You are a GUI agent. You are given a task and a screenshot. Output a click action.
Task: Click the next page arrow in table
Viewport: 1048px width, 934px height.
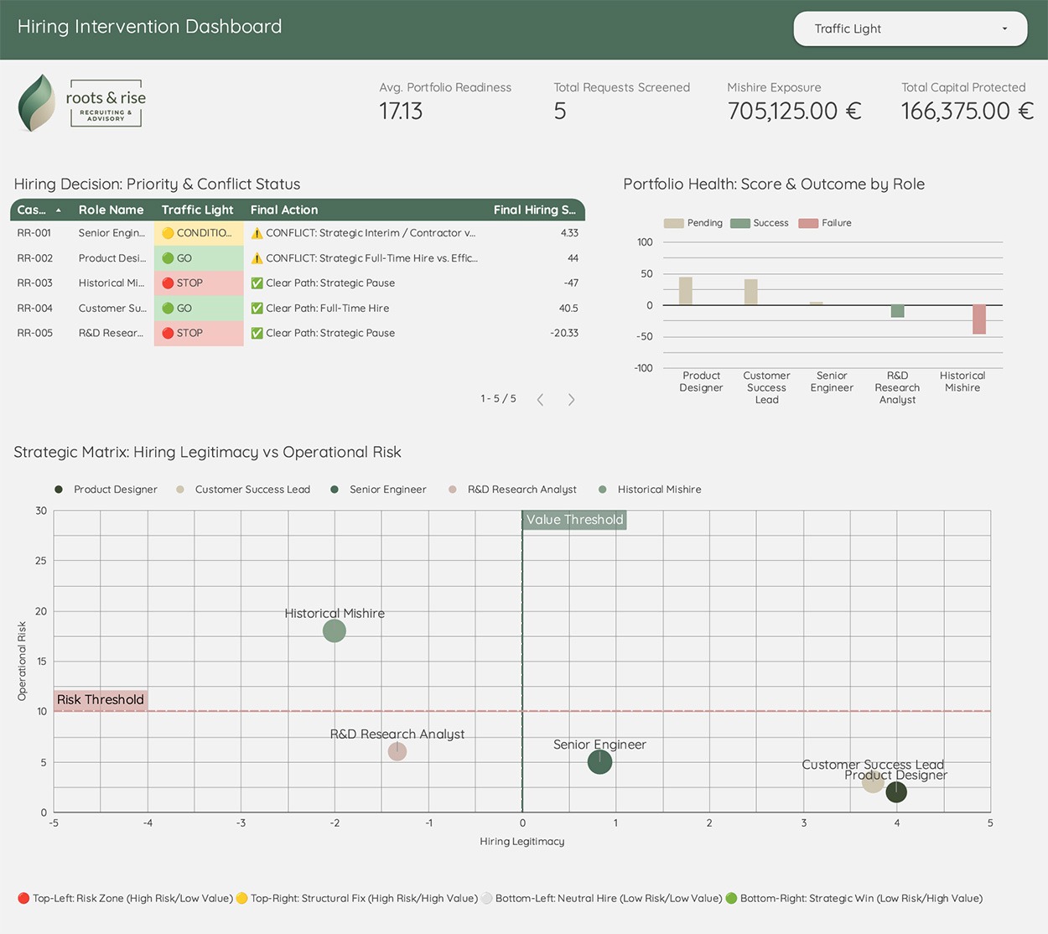pyautogui.click(x=571, y=400)
